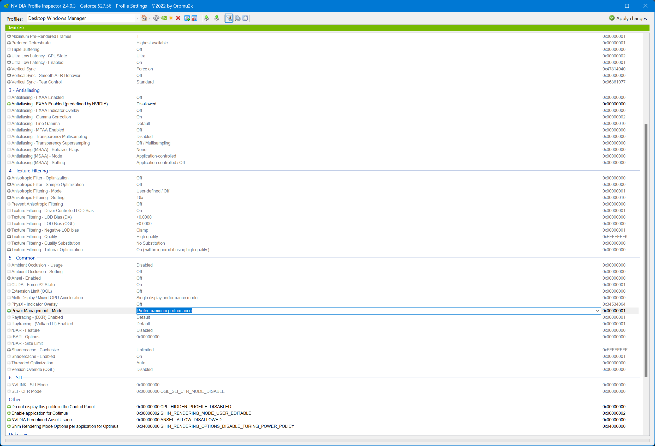Click the export profiles up-arrow icon
The image size is (655, 446).
point(207,18)
